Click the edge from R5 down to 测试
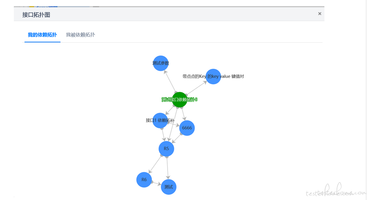The height and width of the screenshot is (200, 367). (x=168, y=168)
